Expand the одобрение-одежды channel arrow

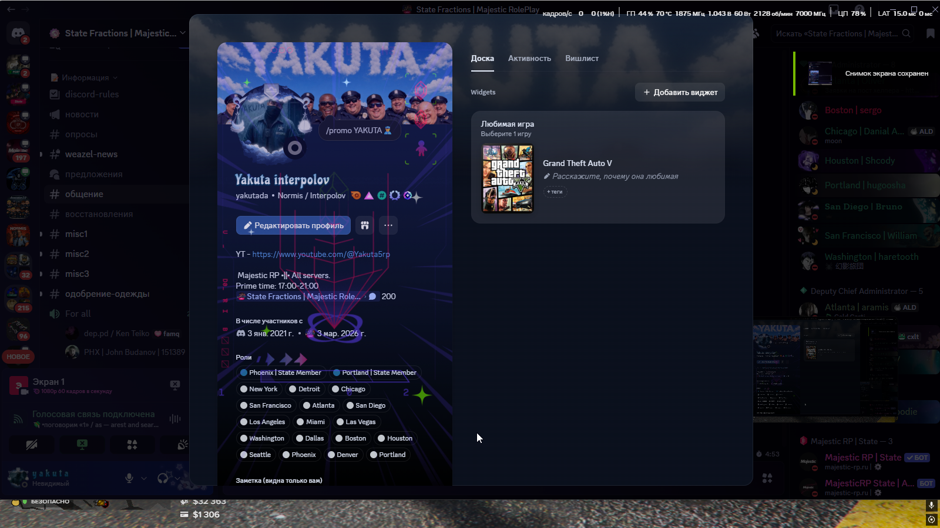41,294
